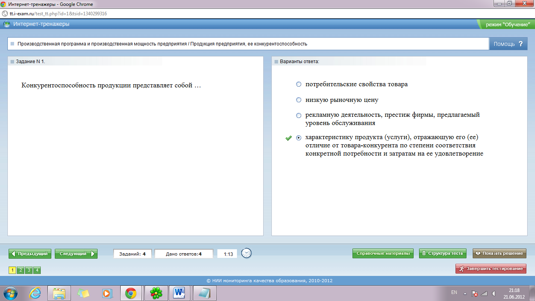This screenshot has width=535, height=301.
Task: Go to the previous question with Предыдущий
Action: [30, 254]
